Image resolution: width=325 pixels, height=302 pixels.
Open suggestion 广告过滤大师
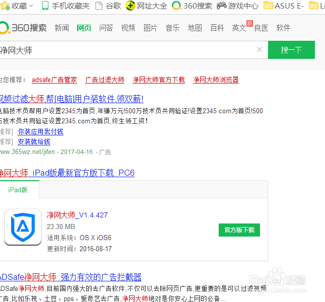[105, 80]
